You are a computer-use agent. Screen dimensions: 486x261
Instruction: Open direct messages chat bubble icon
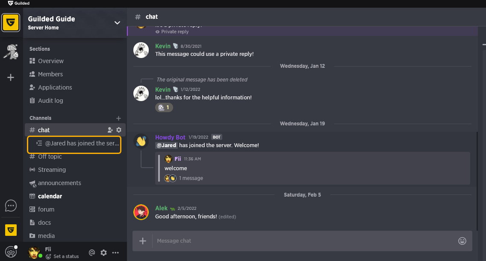click(x=11, y=206)
